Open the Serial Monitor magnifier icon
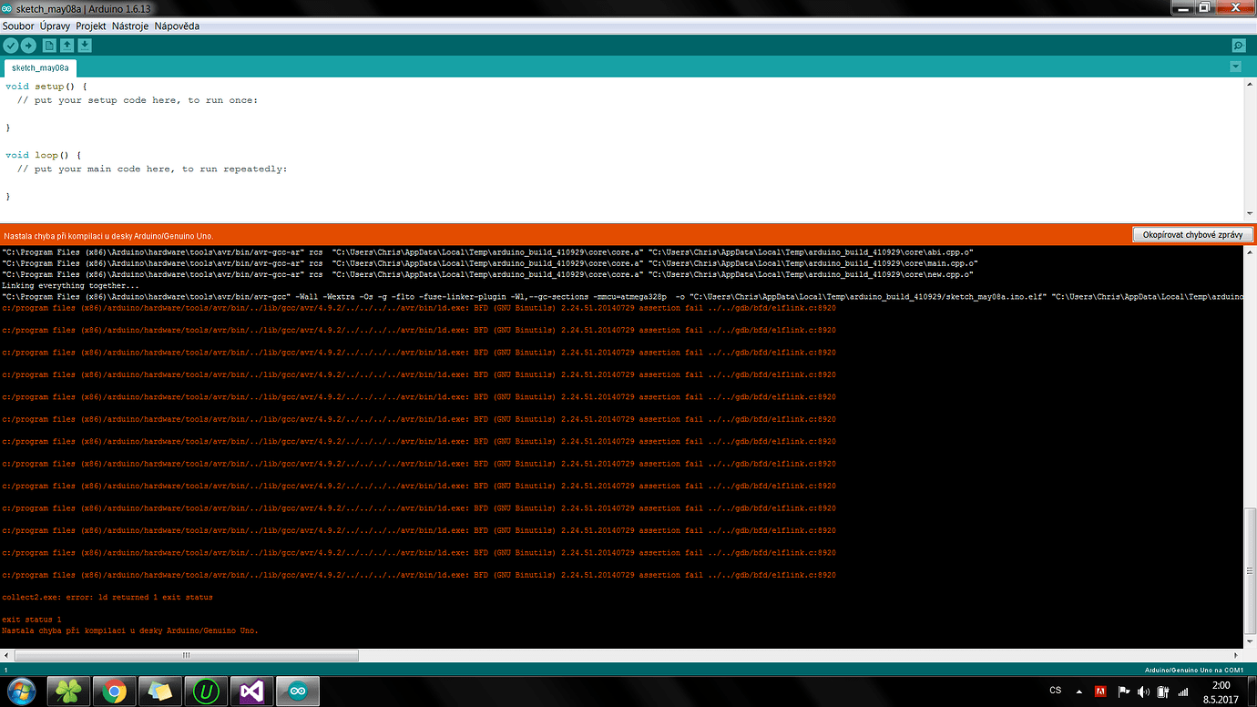1257x707 pixels. point(1238,44)
